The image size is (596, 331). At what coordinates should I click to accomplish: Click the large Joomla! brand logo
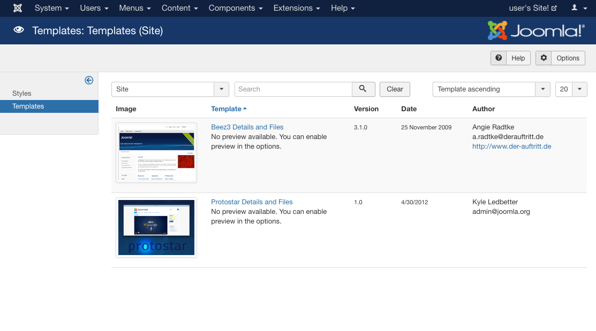pyautogui.click(x=537, y=30)
